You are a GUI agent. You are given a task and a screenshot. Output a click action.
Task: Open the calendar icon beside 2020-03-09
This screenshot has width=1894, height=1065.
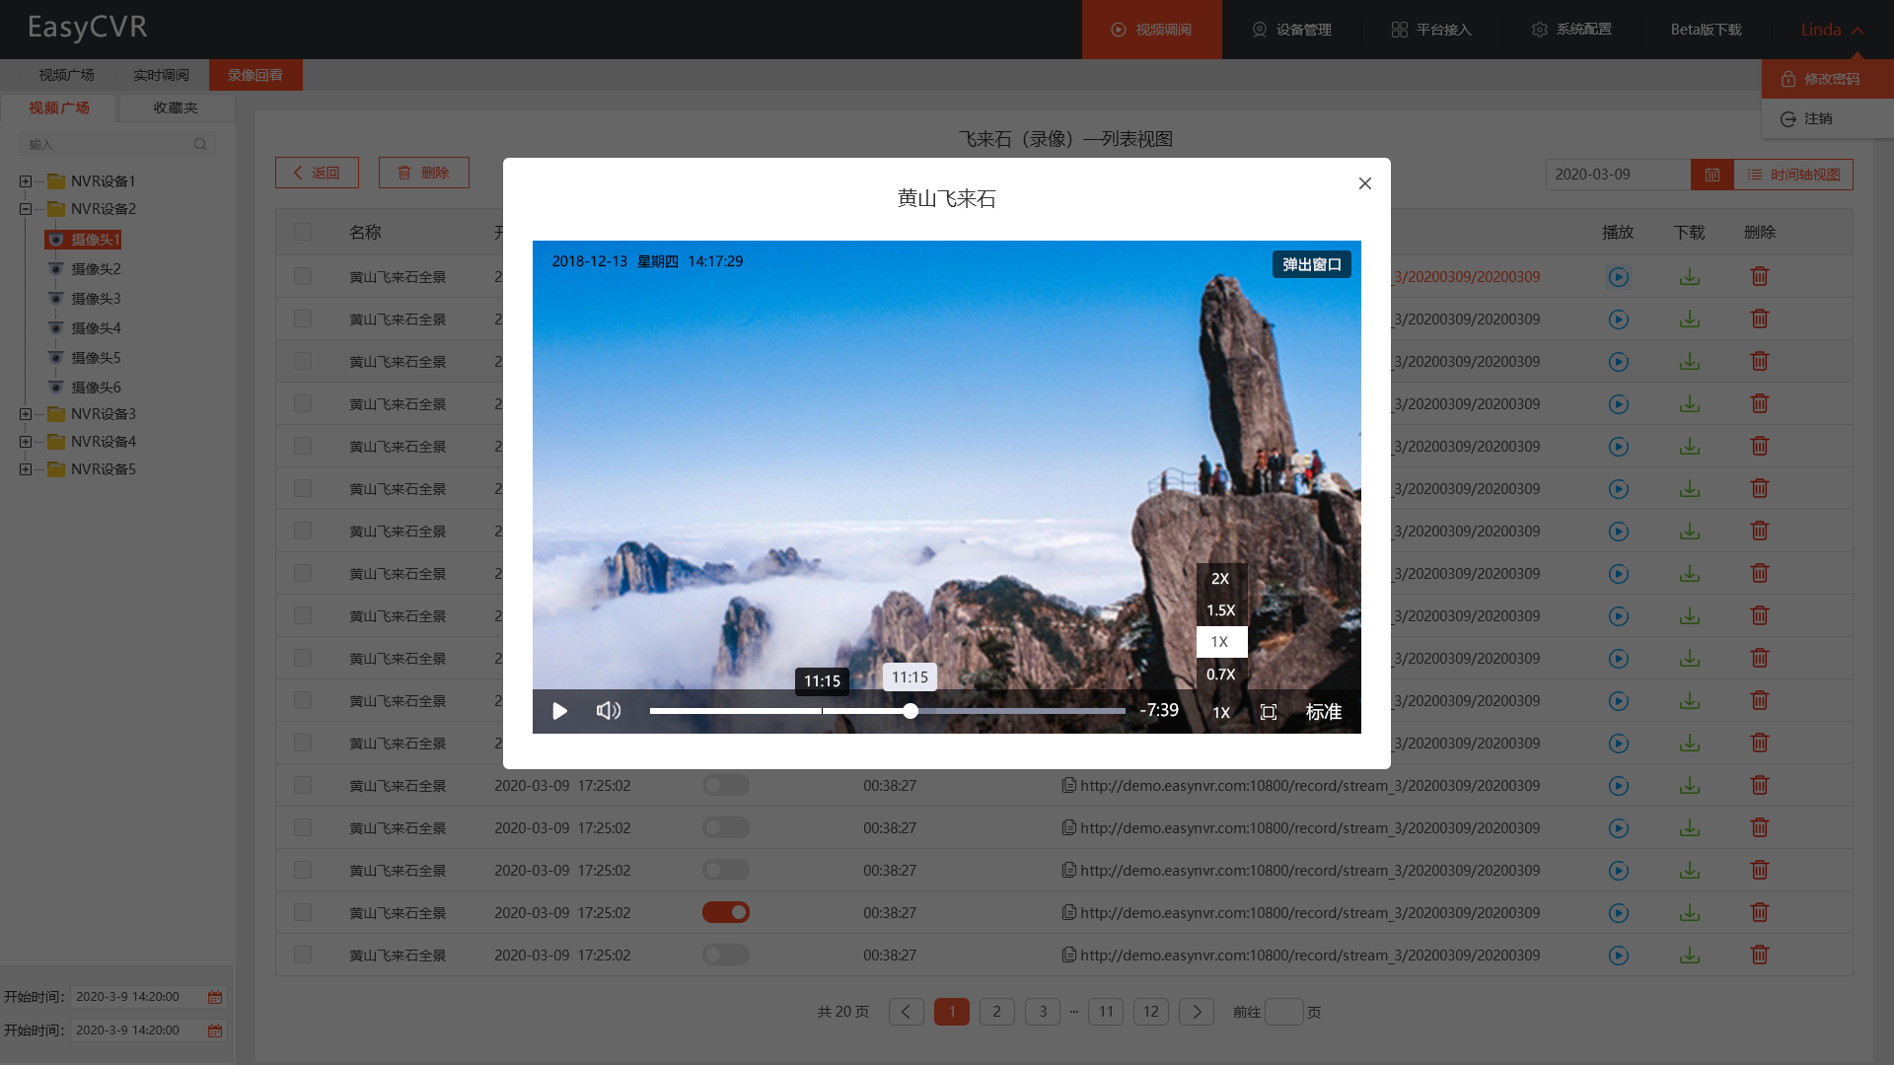tap(1712, 175)
